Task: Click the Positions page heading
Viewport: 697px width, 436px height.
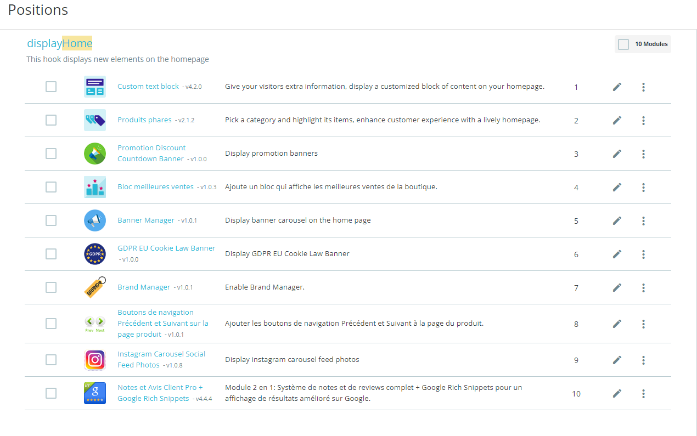Action: tap(38, 10)
